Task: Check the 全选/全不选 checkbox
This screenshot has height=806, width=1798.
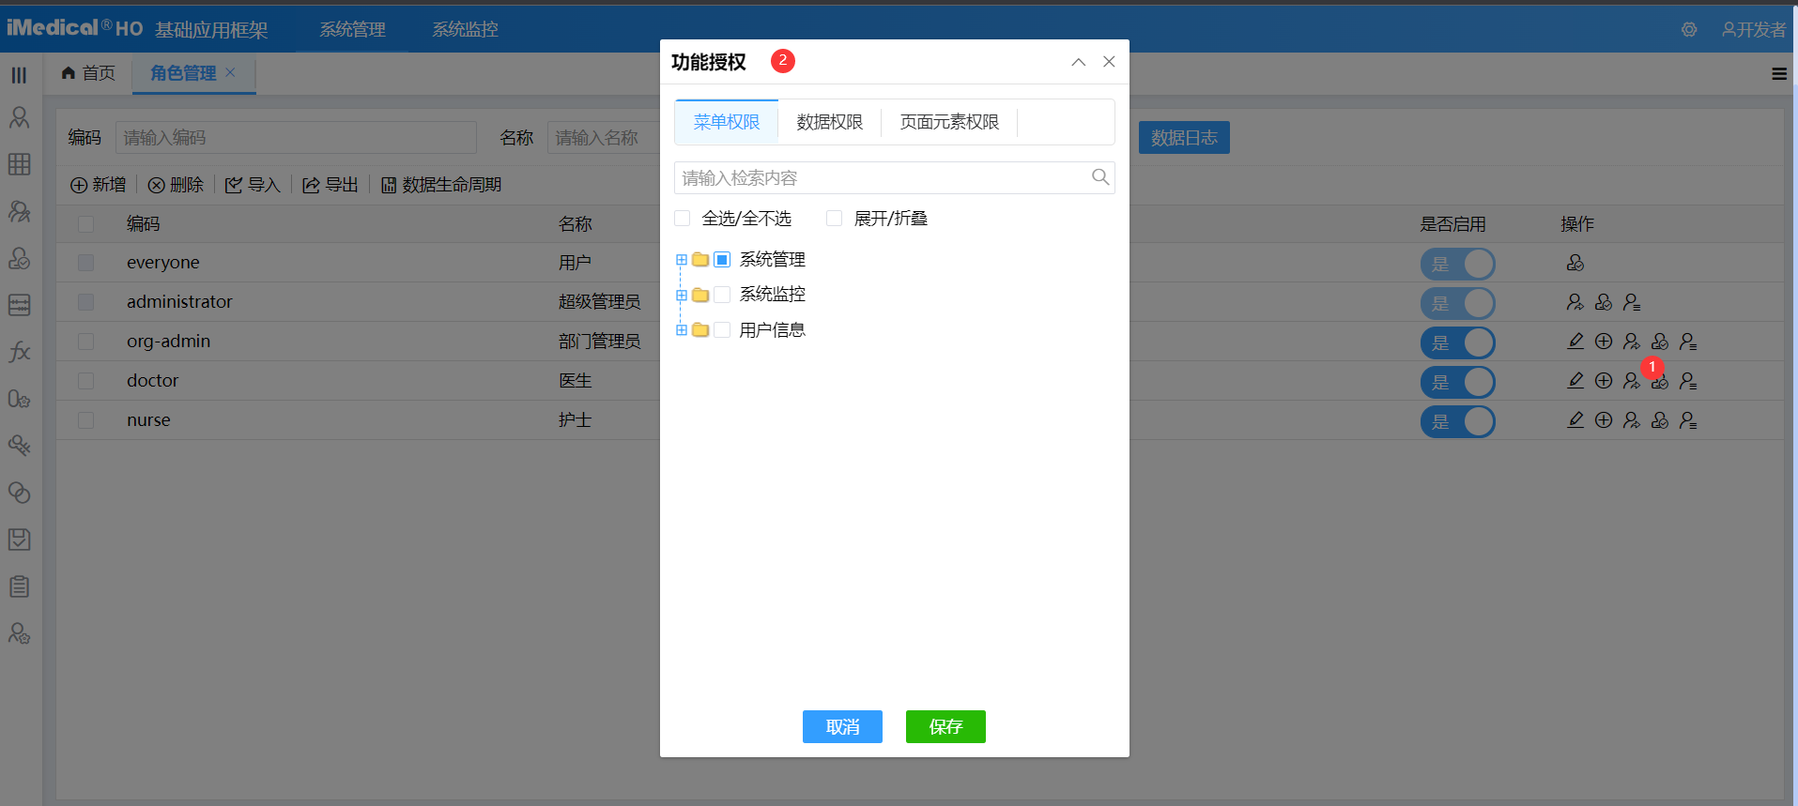Action: pyautogui.click(x=683, y=219)
